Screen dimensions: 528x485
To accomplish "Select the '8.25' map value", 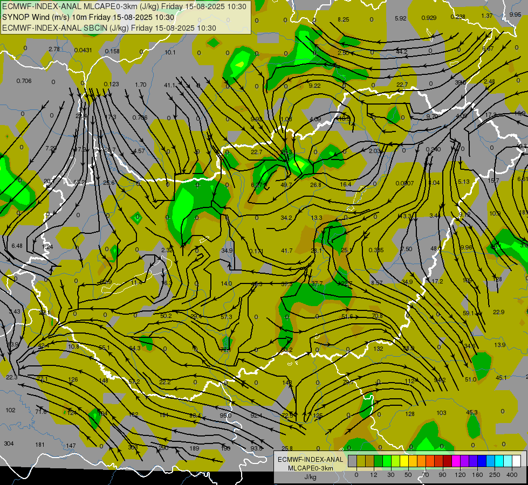I will (344, 19).
